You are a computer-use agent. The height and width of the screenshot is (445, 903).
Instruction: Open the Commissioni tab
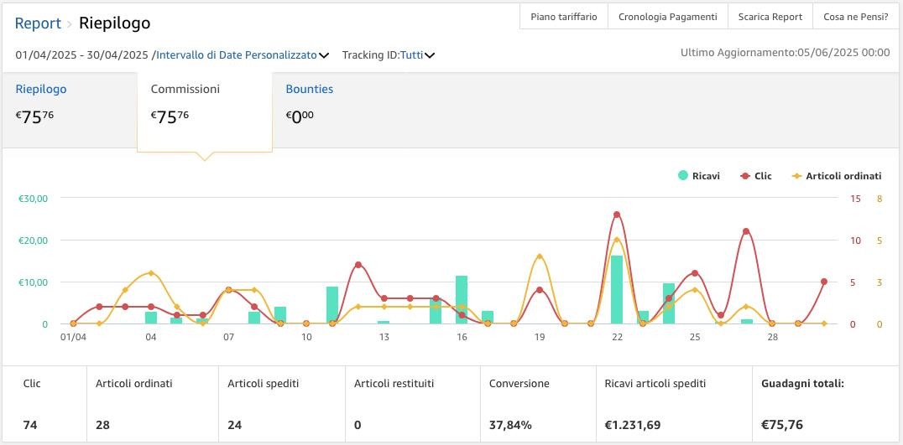[185, 89]
